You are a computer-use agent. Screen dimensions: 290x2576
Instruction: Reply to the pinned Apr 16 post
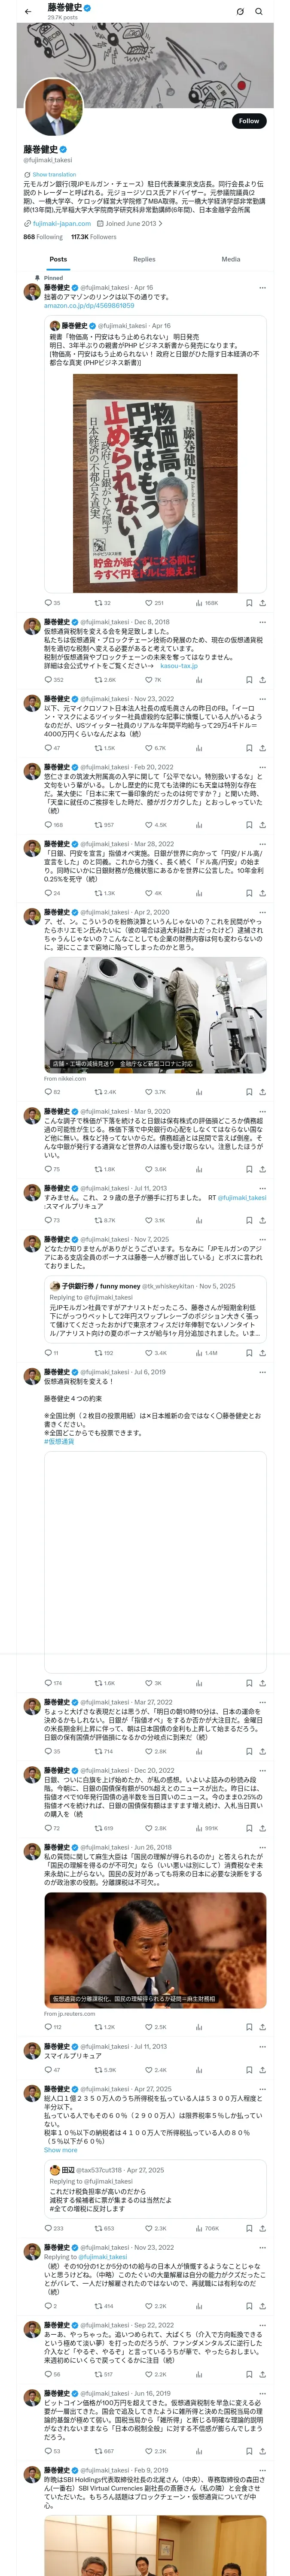[x=52, y=603]
